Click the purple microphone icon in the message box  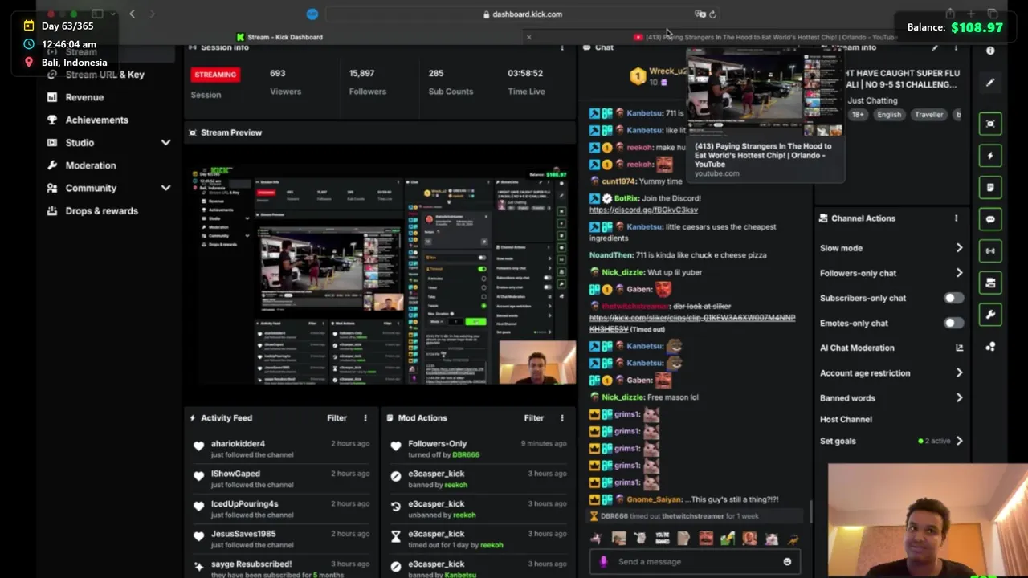(604, 562)
